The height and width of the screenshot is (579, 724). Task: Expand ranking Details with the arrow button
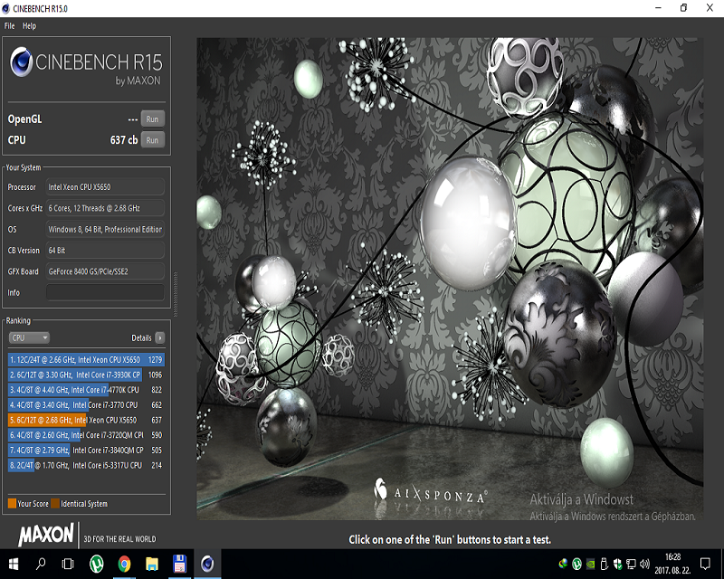(x=160, y=338)
